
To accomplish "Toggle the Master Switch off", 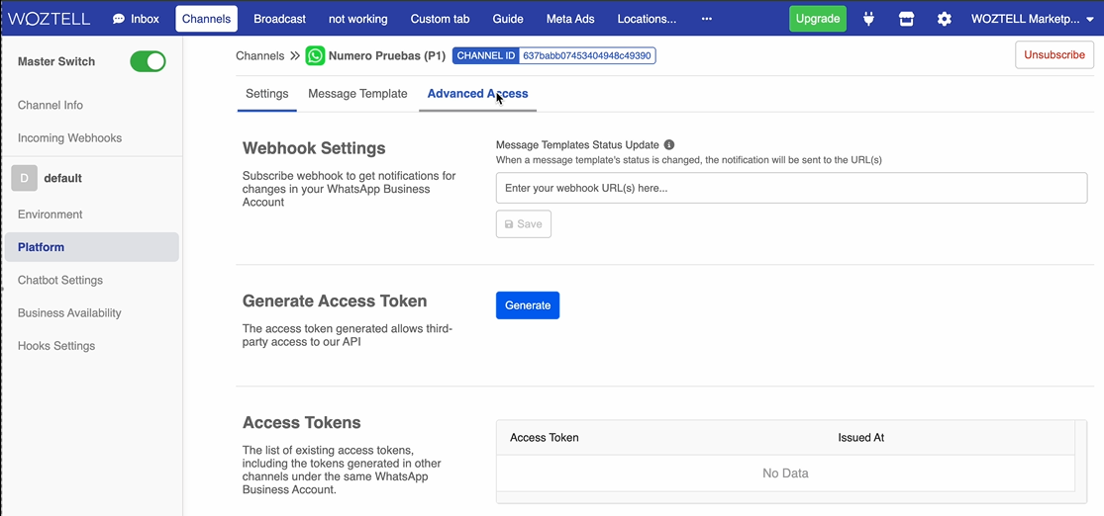I will (148, 62).
